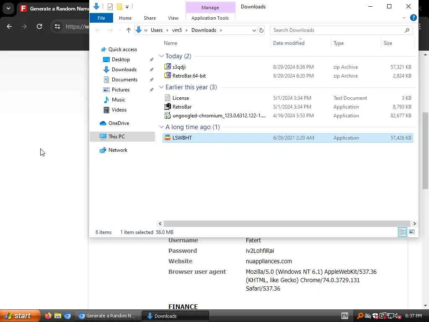The height and width of the screenshot is (322, 429).
Task: Switch to Large icons view layout
Action: coord(412,232)
